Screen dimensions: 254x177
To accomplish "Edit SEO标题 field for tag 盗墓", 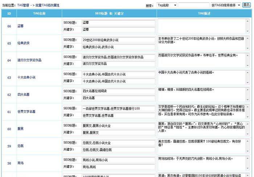I will (x=119, y=23).
